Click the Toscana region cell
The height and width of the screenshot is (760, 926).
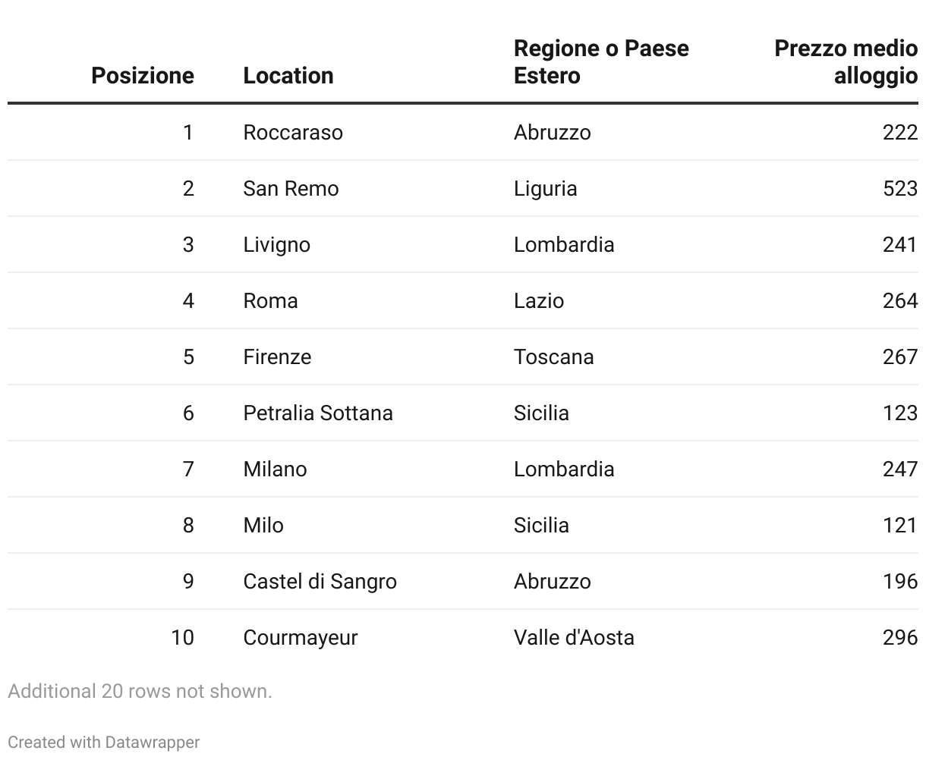pyautogui.click(x=553, y=357)
